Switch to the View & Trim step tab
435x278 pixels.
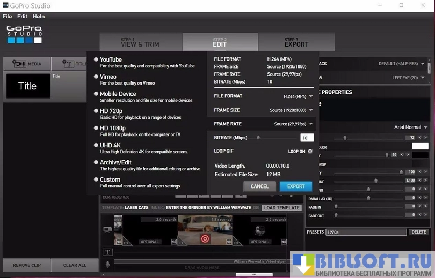(x=140, y=42)
